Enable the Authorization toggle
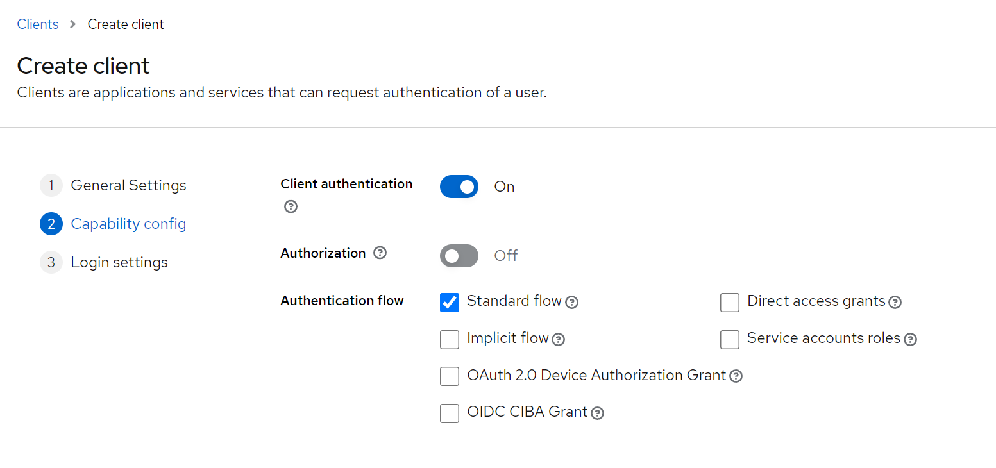This screenshot has width=996, height=468. 459,256
